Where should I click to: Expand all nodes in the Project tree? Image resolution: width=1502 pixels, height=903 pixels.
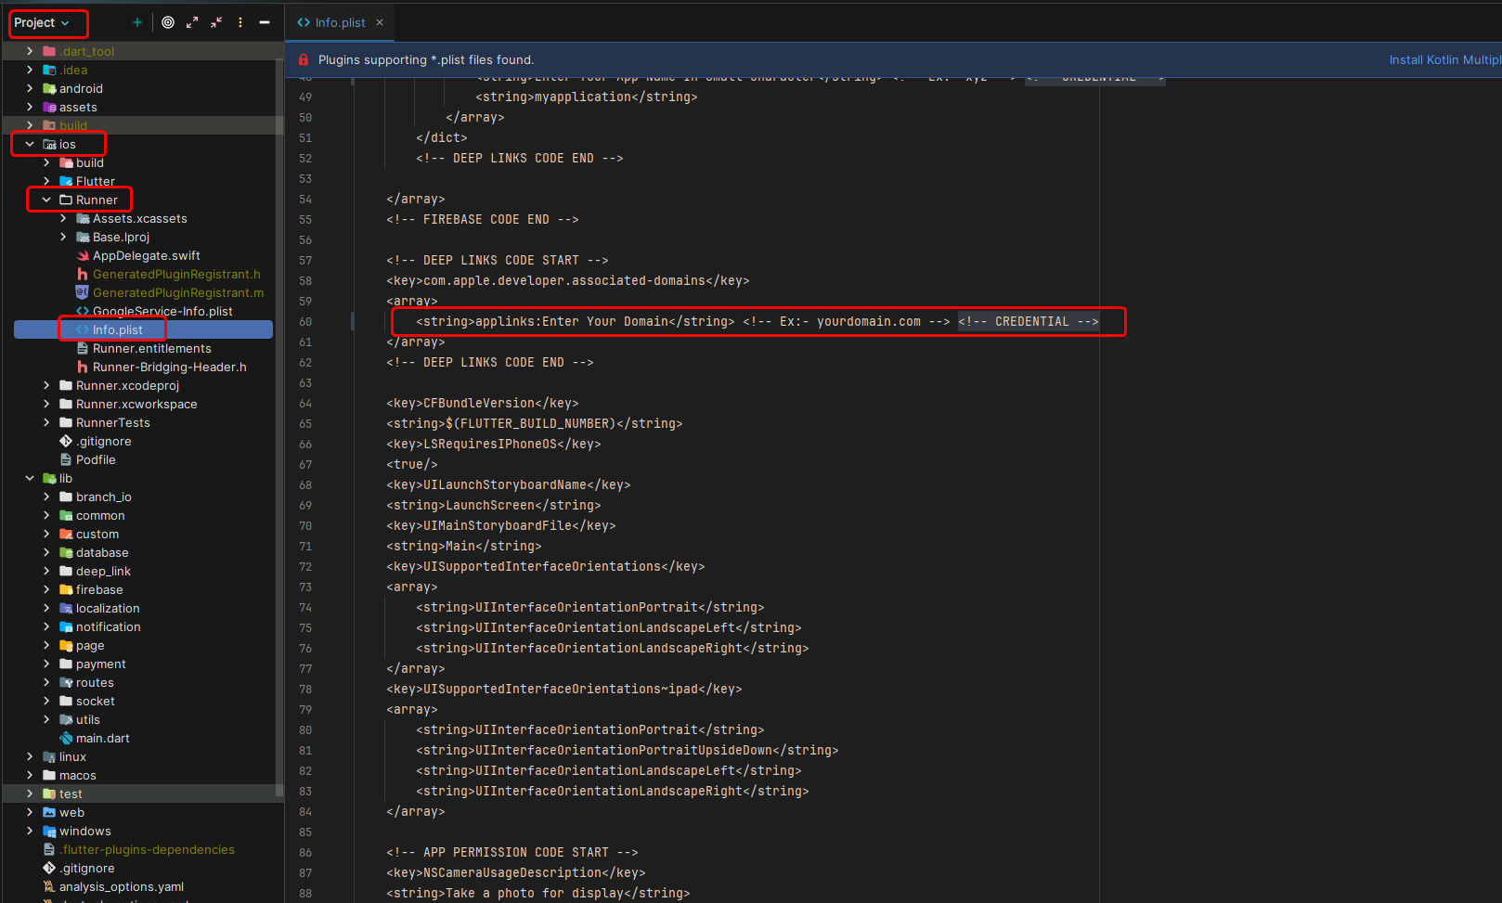[192, 22]
